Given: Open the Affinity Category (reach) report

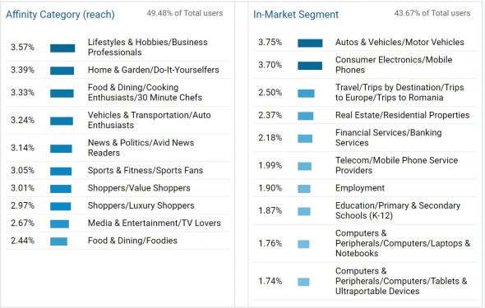Looking at the screenshot, I should coord(60,15).
